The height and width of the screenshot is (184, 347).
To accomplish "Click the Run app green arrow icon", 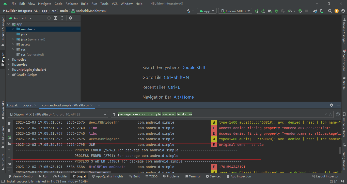I will point(257,11).
